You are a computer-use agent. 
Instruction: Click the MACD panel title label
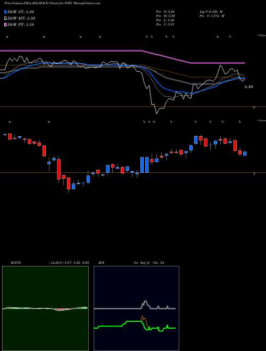(x=15, y=263)
